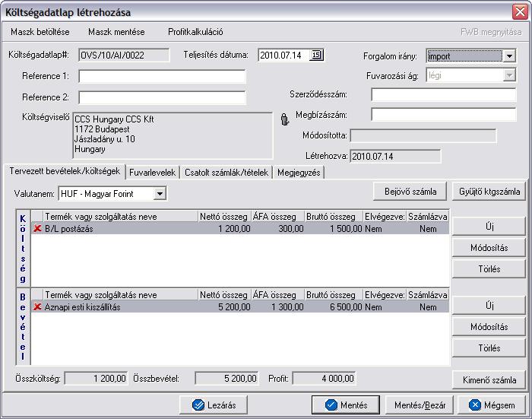This screenshot has height=419, width=532.
Task: Click into the Szerződésszám field
Action: (444, 95)
